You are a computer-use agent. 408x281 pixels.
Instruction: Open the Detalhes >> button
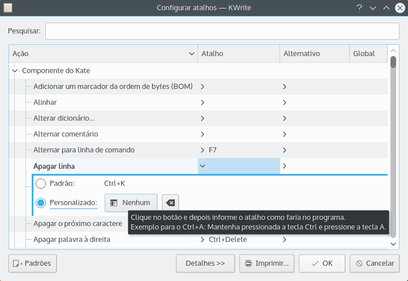tap(205, 263)
